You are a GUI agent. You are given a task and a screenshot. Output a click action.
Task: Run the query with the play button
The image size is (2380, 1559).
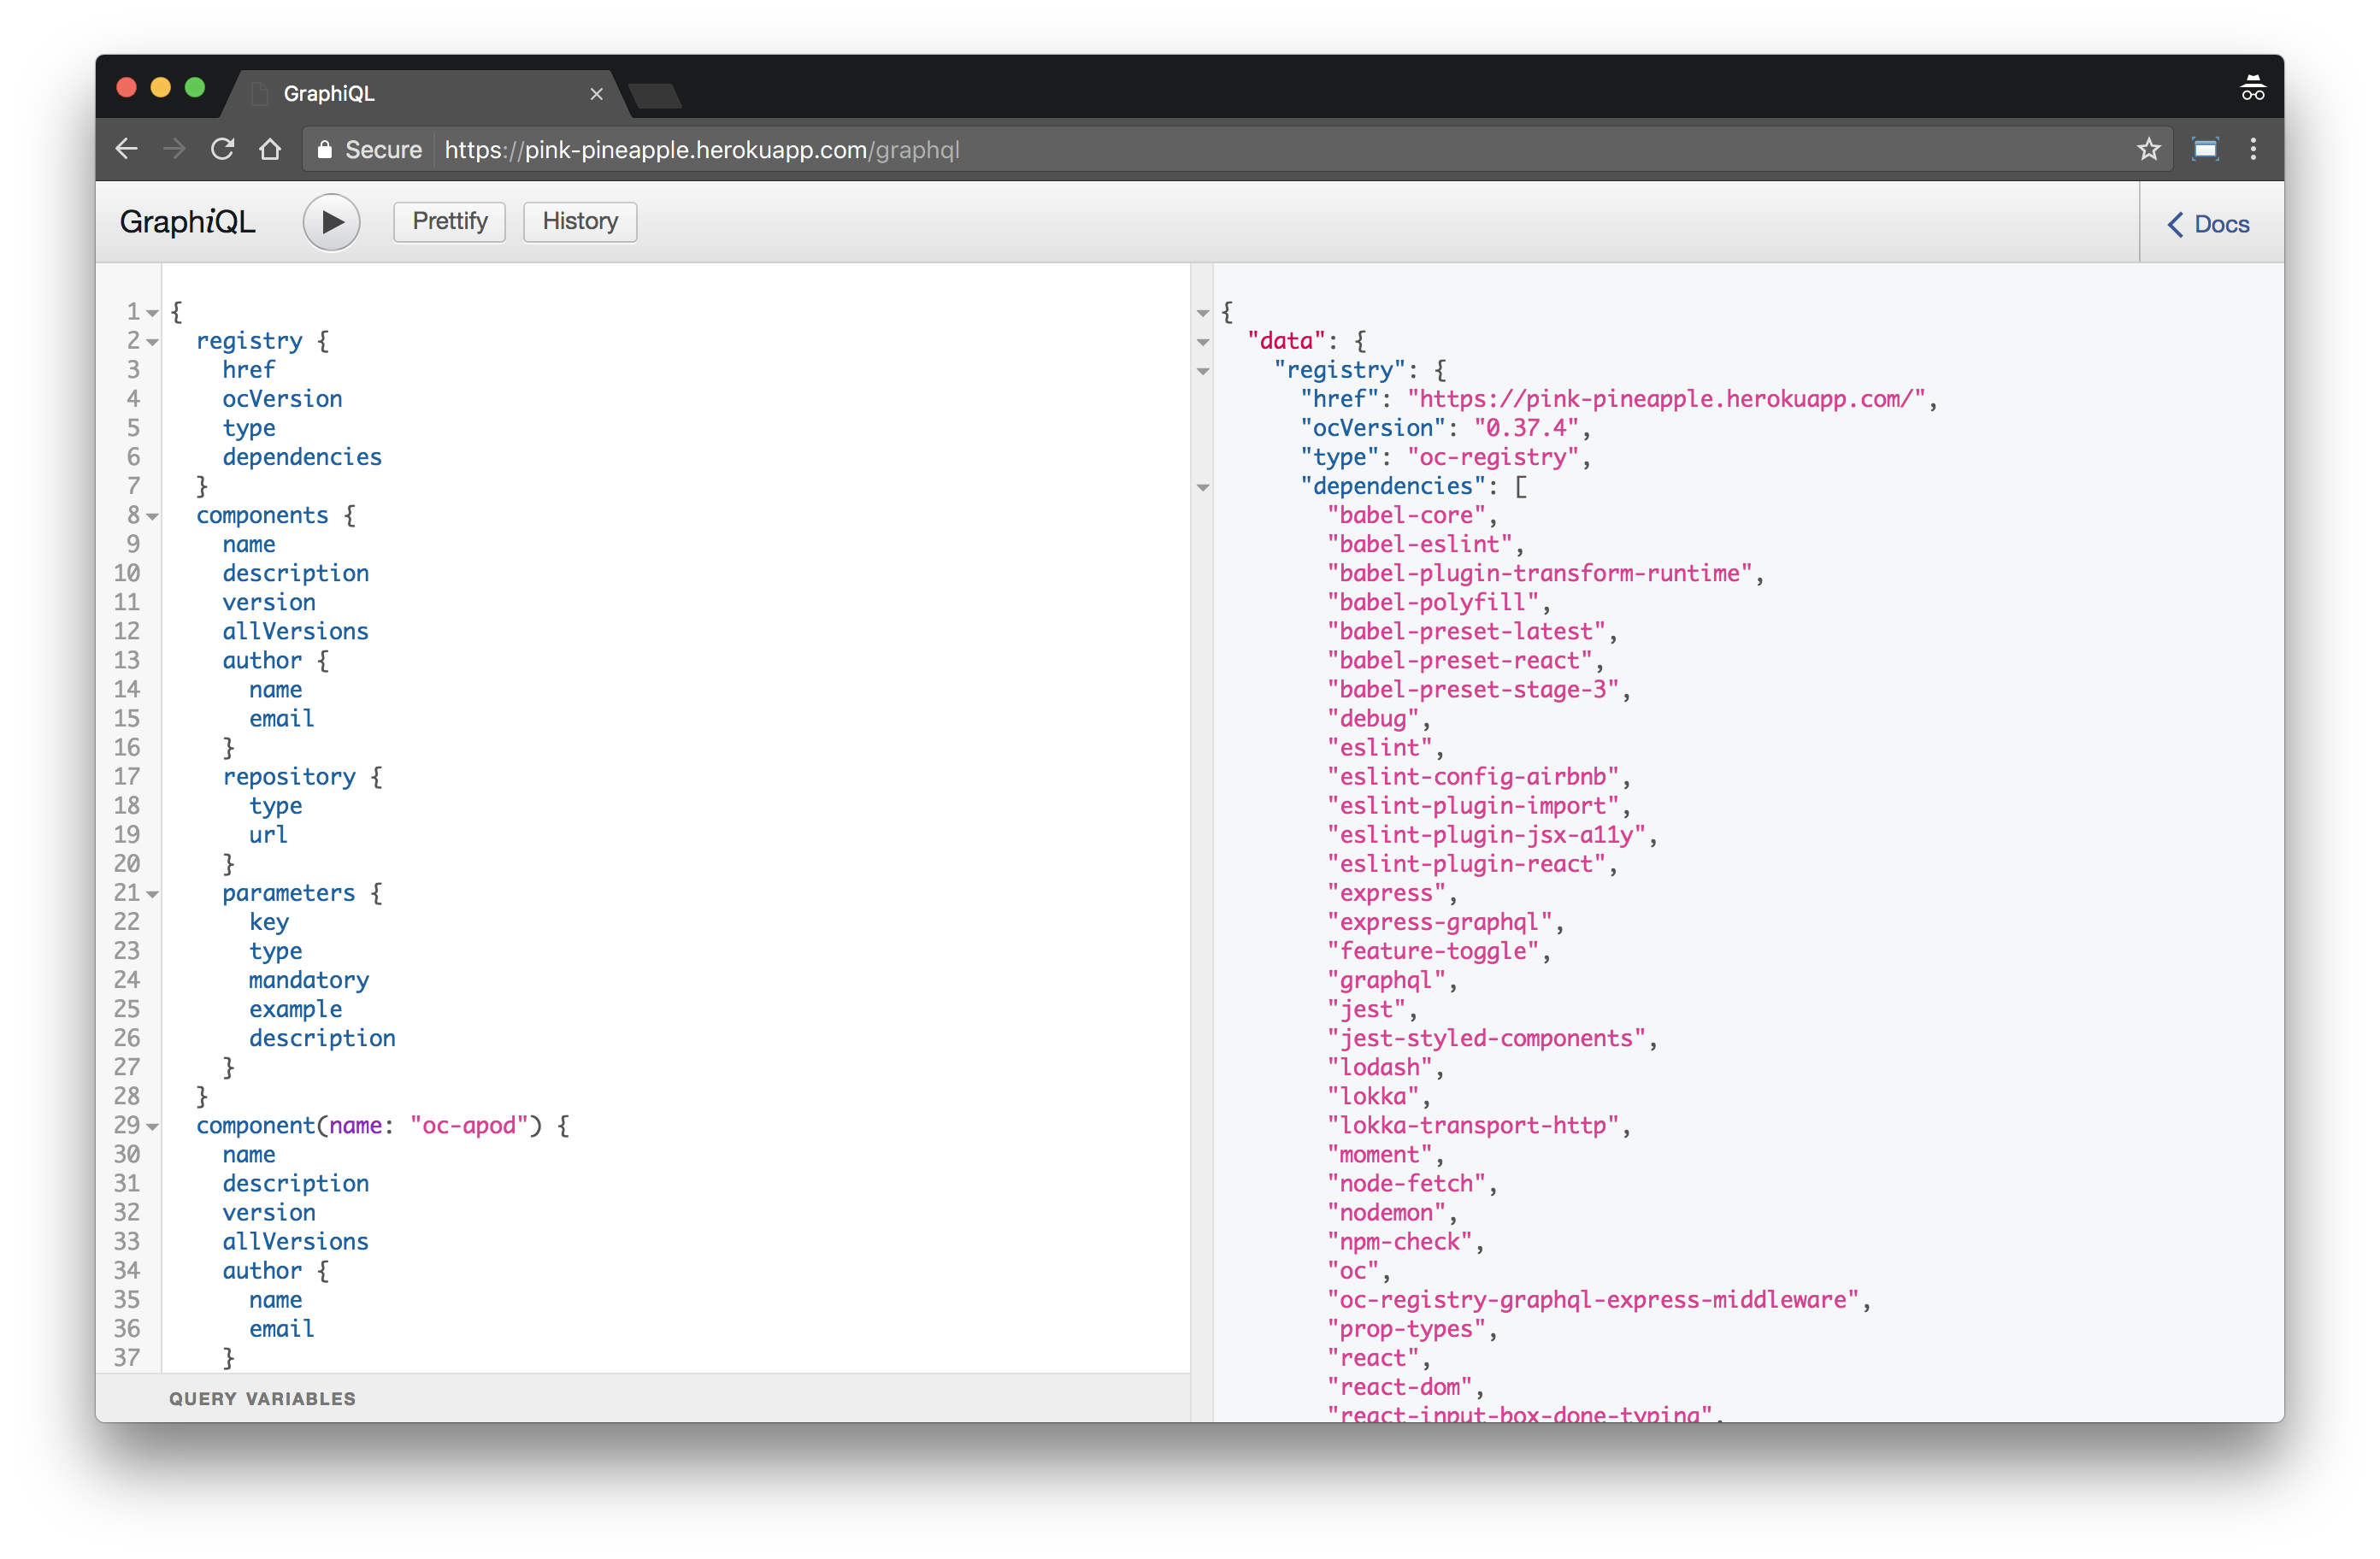click(x=331, y=222)
